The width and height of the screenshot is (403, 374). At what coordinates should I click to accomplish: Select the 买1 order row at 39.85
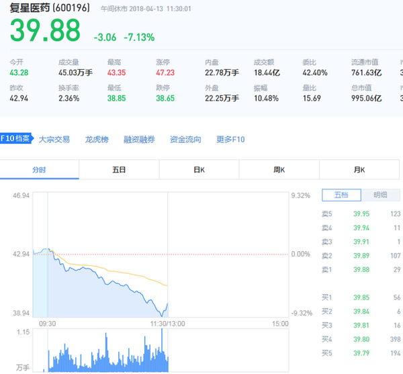pos(361,297)
